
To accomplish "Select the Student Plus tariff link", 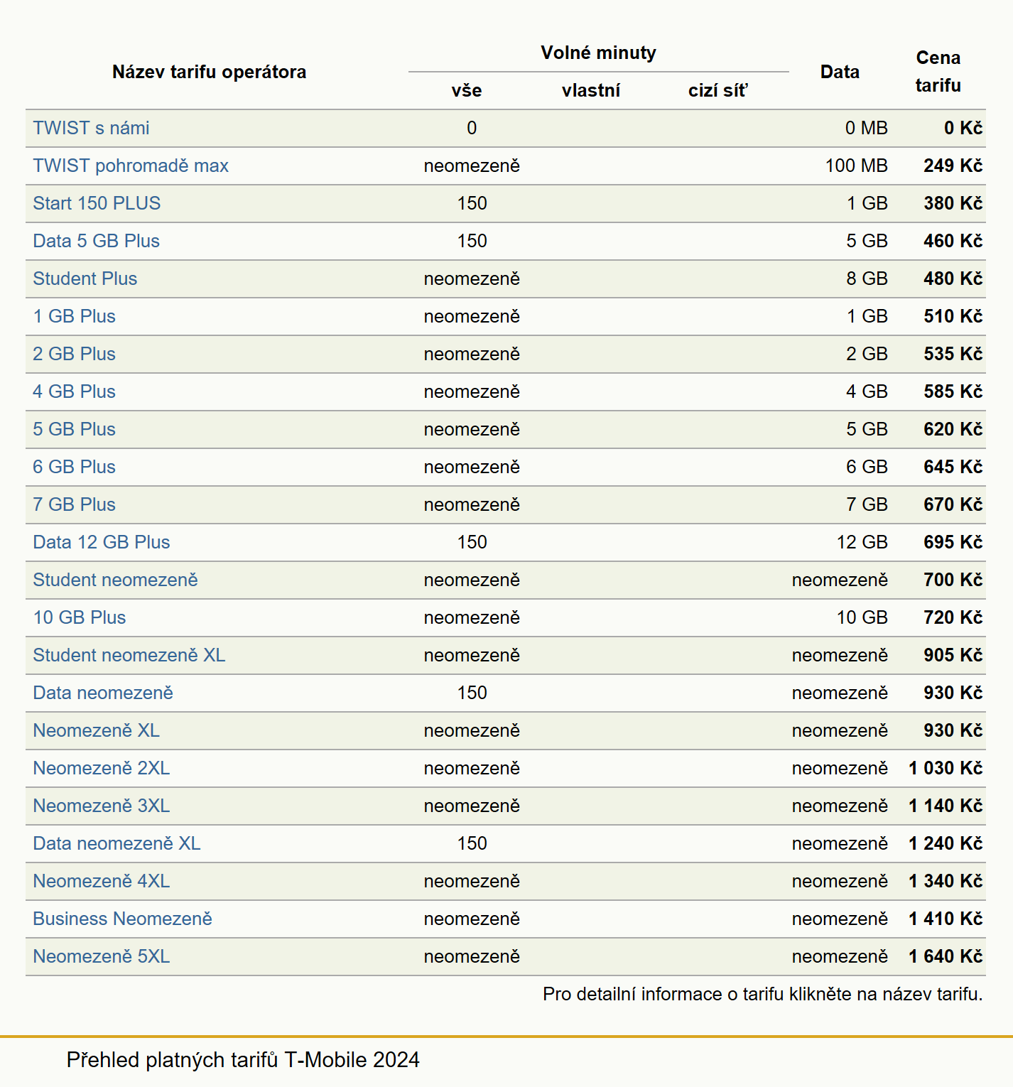I will pyautogui.click(x=85, y=278).
